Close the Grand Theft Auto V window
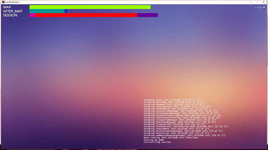 click(x=264, y=2)
